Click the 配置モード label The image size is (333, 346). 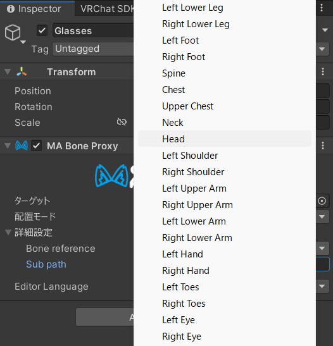tap(35, 217)
